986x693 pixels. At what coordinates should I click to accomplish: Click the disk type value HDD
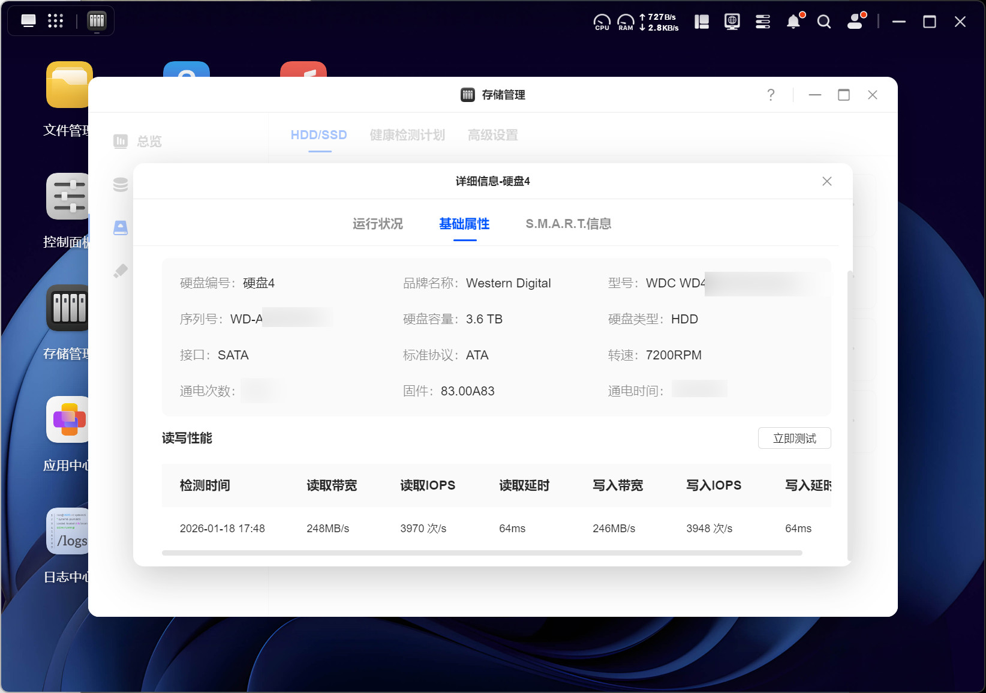[x=684, y=319]
